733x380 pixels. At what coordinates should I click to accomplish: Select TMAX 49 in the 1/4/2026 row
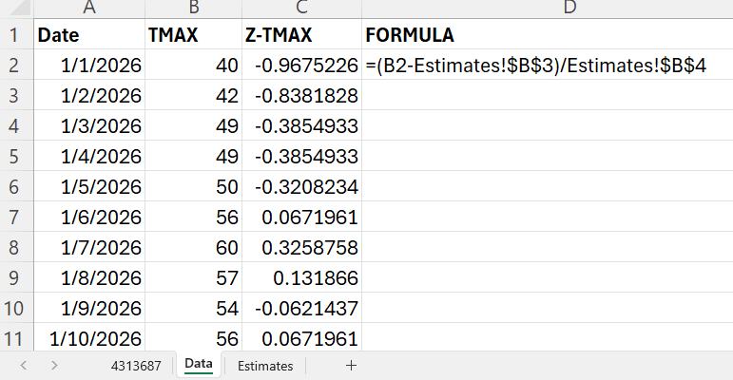[194, 156]
